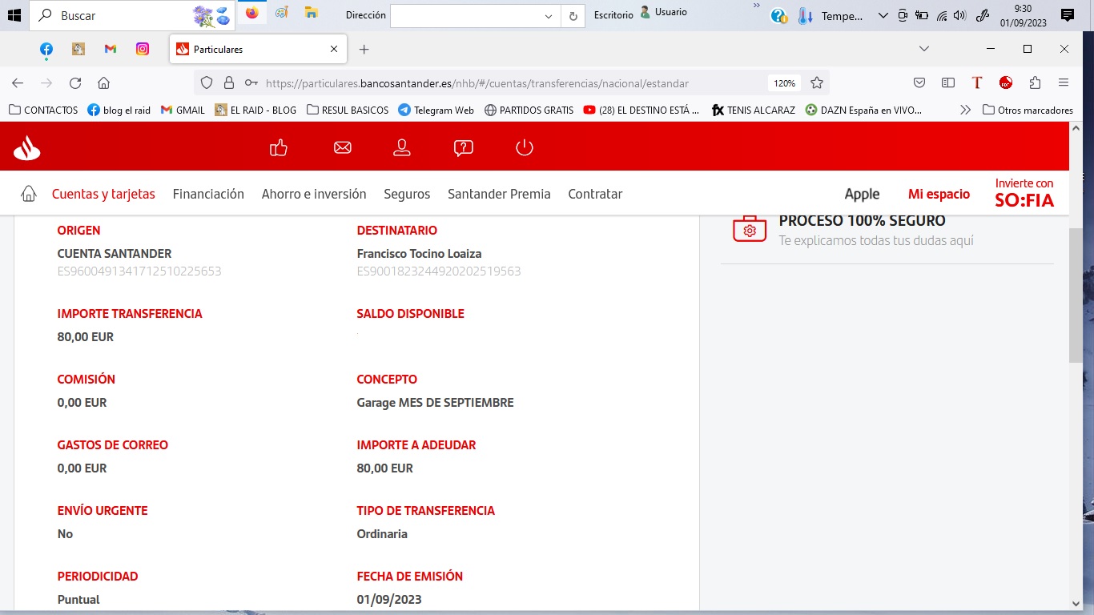The image size is (1094, 615).
Task: Open the TENIS ALCARAZ bookmark
Action: (754, 110)
